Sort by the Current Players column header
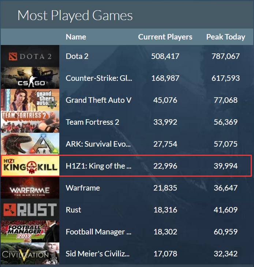 [165, 37]
